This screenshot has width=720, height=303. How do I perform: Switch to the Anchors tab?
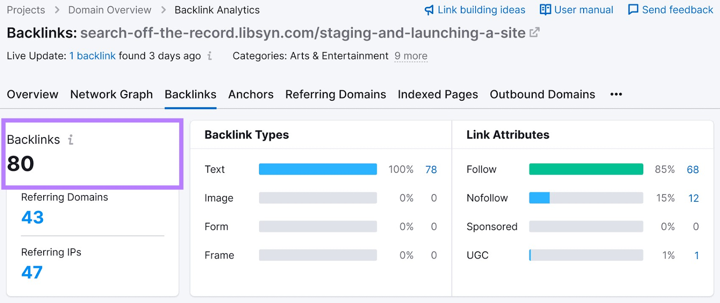coord(251,94)
